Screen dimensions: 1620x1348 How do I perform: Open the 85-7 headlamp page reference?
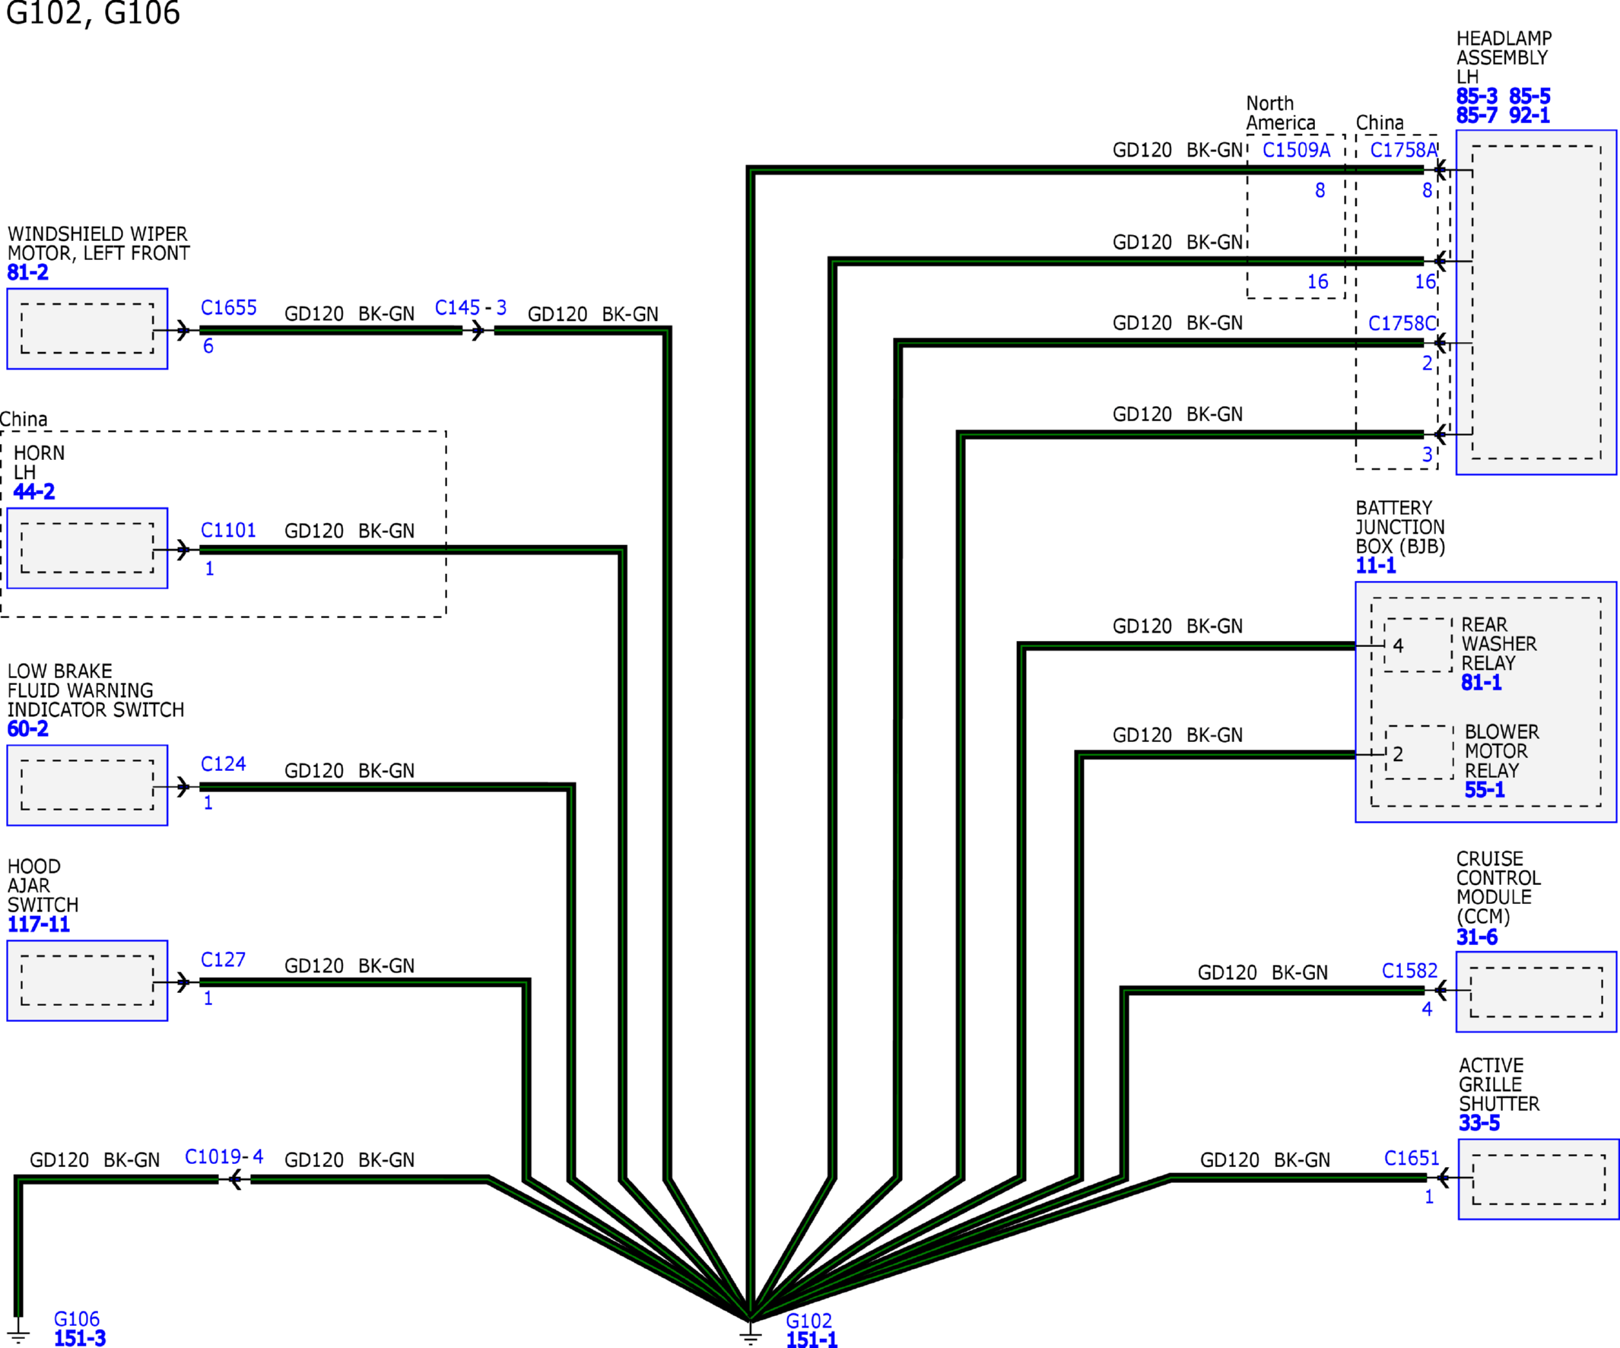coord(1476,116)
